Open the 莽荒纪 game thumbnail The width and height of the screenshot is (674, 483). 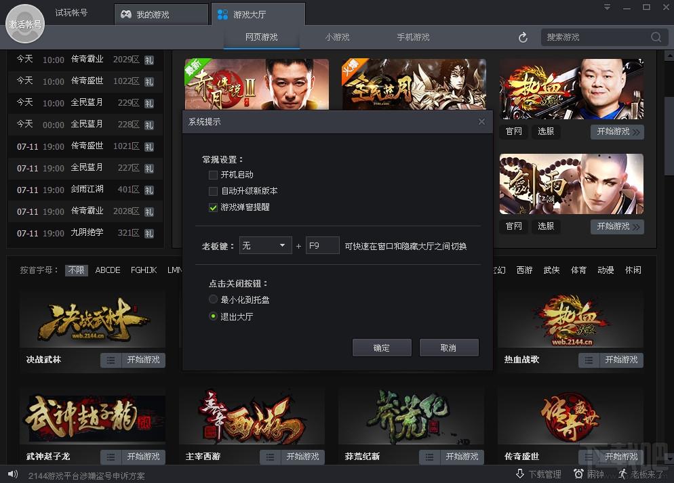tap(411, 417)
